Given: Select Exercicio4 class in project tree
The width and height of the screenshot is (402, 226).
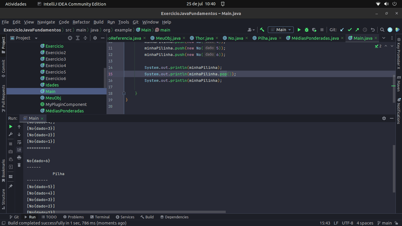Looking at the screenshot, I should (x=56, y=66).
